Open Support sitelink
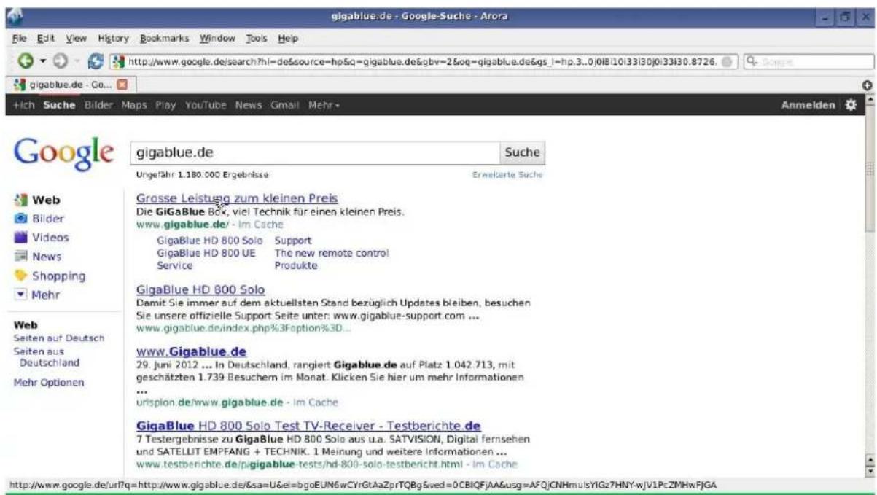Screen dimensions: 877x495 click(293, 240)
